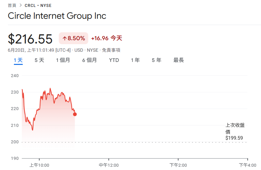Click the breadcrumb chevron arrow icon
The width and height of the screenshot is (261, 170).
[x=20, y=5]
